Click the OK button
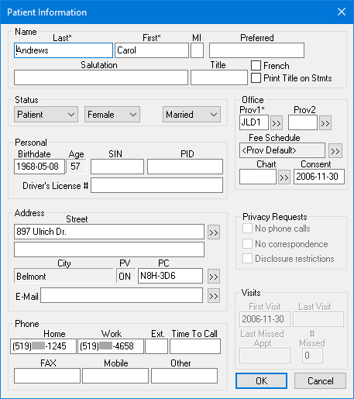 [261, 380]
